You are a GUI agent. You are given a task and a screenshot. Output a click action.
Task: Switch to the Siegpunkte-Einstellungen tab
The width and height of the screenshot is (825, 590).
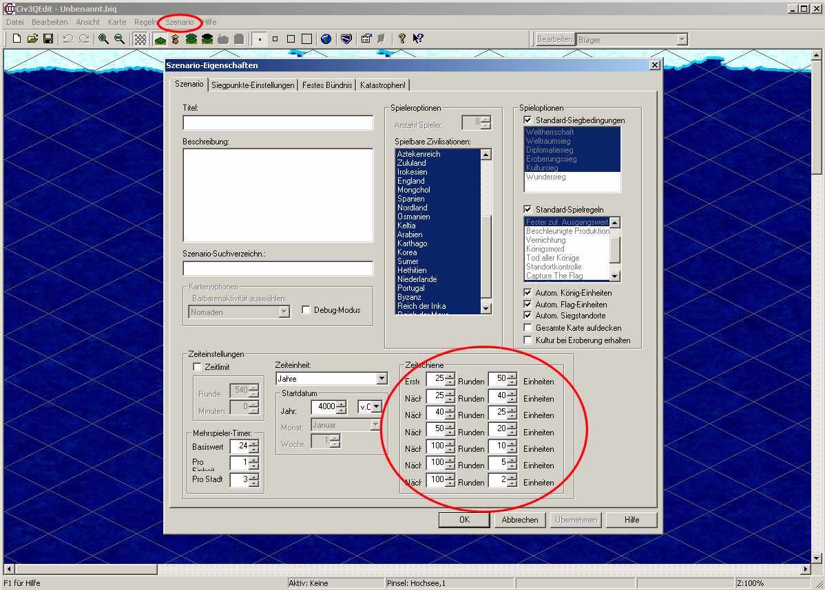click(x=253, y=85)
